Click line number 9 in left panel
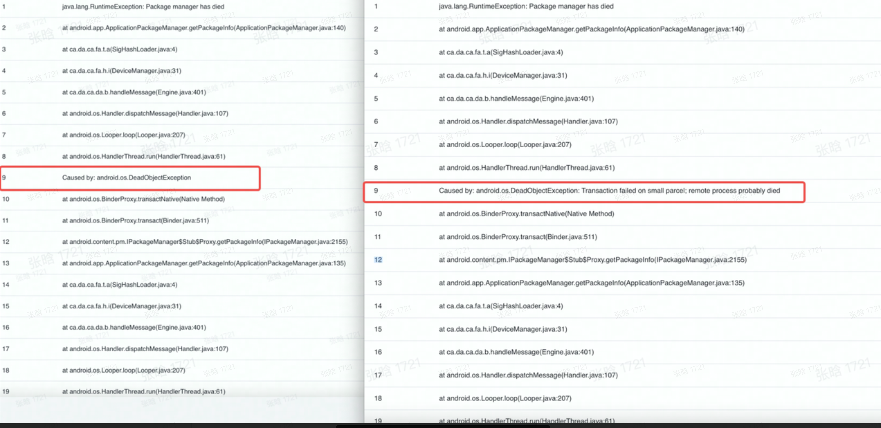 click(x=4, y=178)
